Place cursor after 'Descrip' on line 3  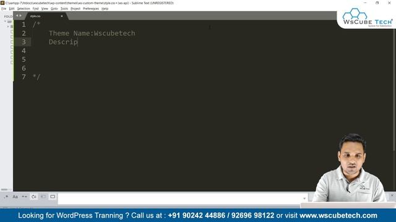coord(78,42)
